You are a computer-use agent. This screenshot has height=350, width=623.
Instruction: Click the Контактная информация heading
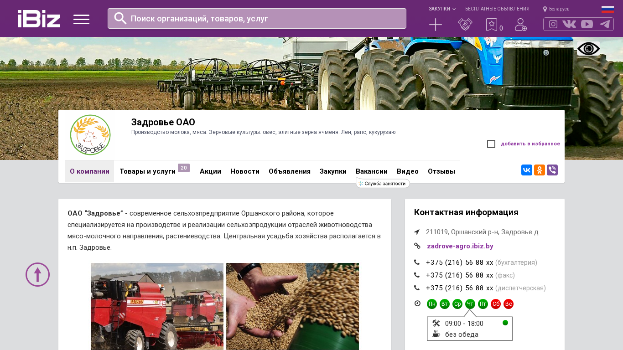466,212
